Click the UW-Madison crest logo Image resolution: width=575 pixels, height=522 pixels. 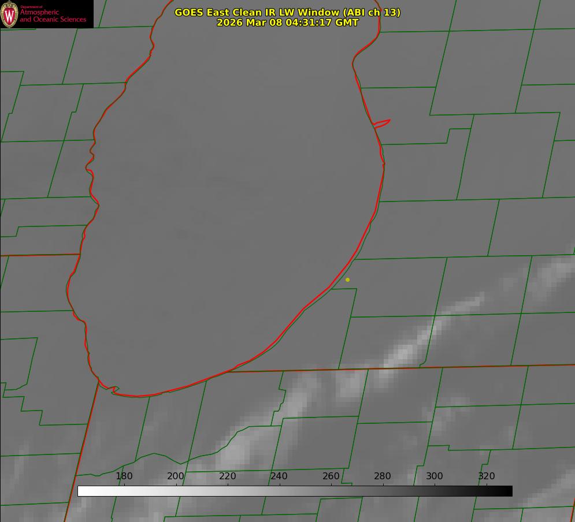pyautogui.click(x=9, y=14)
